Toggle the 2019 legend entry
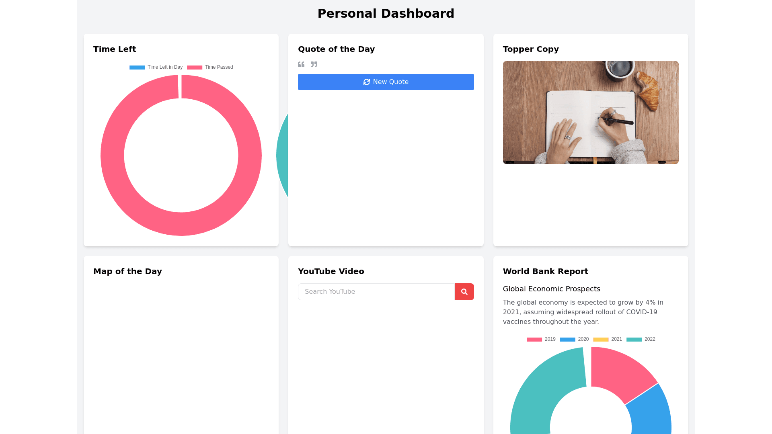 click(x=550, y=339)
